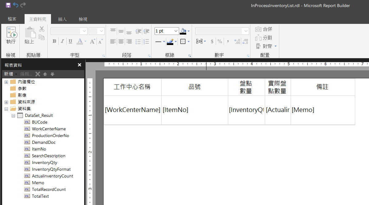Image resolution: width=369 pixels, height=205 pixels.
Task: Click the 新增 button in report data panel
Action: [x=10, y=74]
